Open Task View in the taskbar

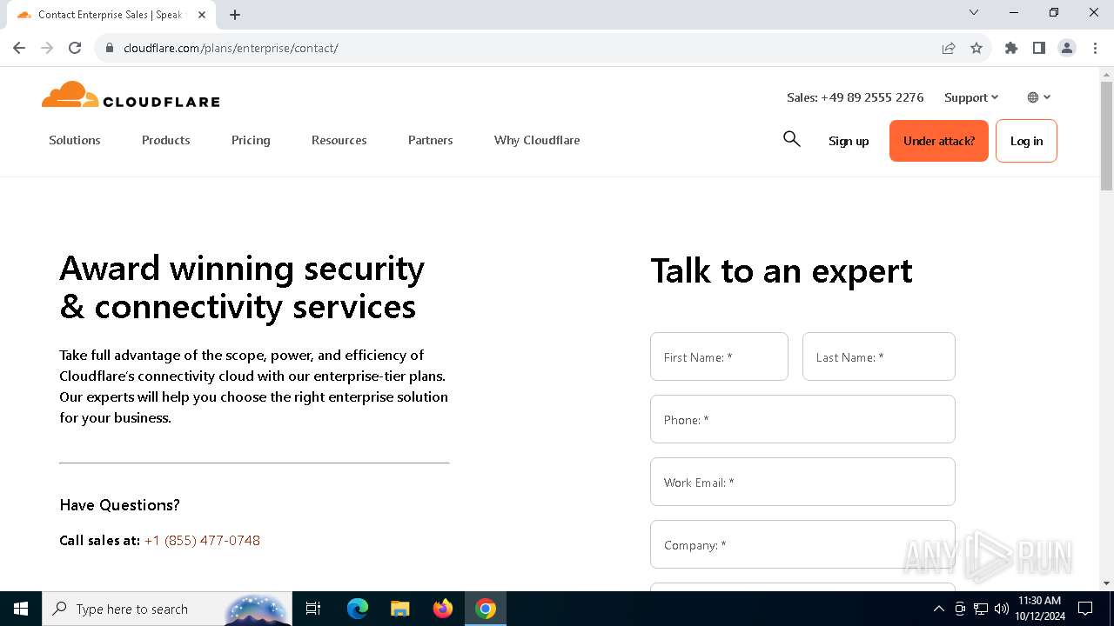pyautogui.click(x=313, y=609)
